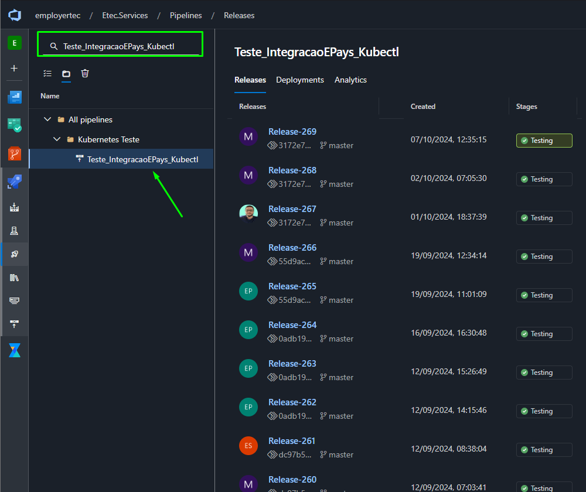Switch to the list view icon
Screen dimensions: 586x492
point(47,74)
